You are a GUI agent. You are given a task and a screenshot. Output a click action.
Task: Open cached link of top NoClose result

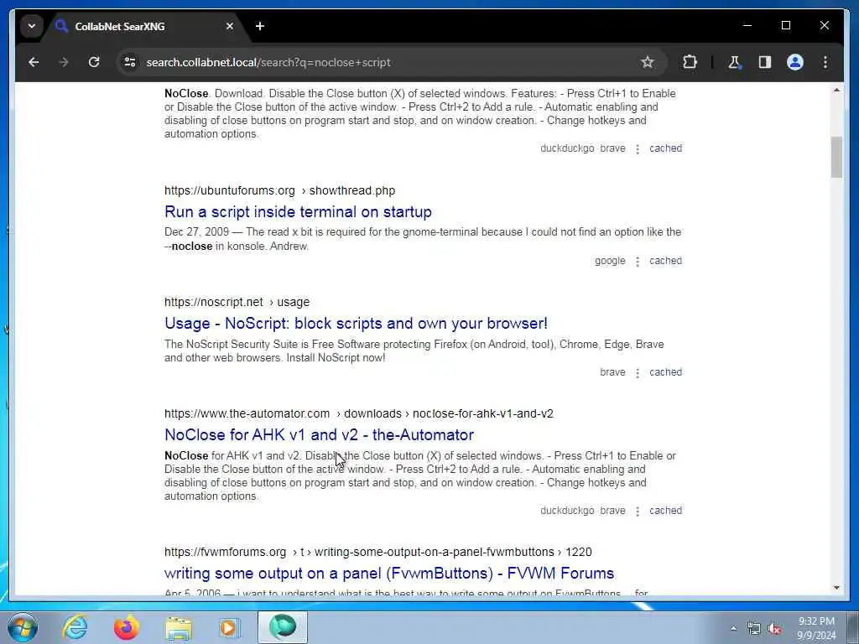coord(665,148)
